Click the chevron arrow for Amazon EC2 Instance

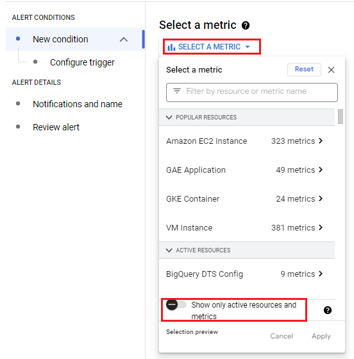321,141
